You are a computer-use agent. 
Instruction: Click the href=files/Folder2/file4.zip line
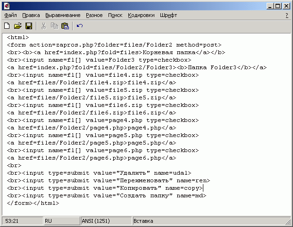click(92, 82)
